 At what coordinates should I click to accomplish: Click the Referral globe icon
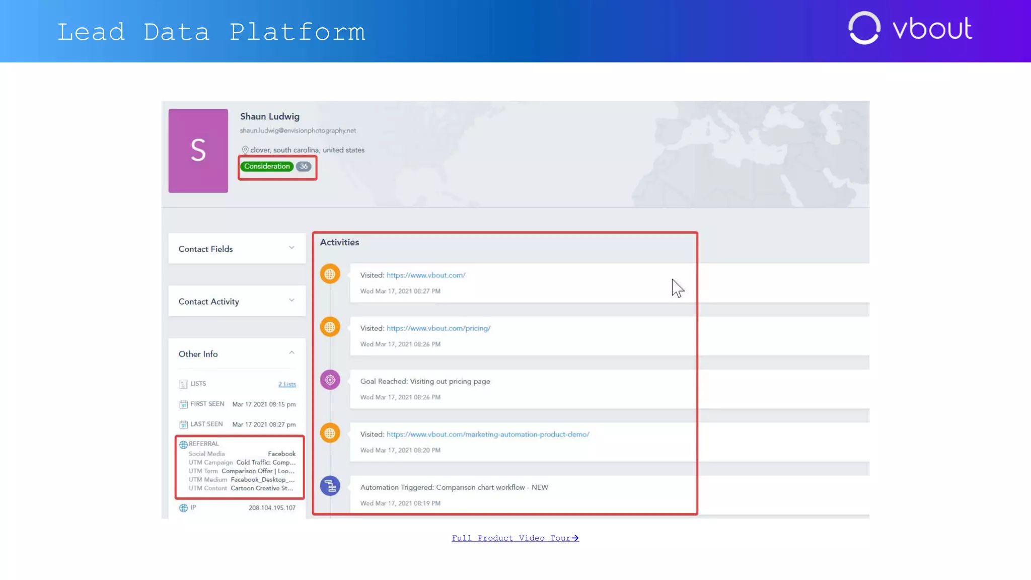click(x=183, y=445)
